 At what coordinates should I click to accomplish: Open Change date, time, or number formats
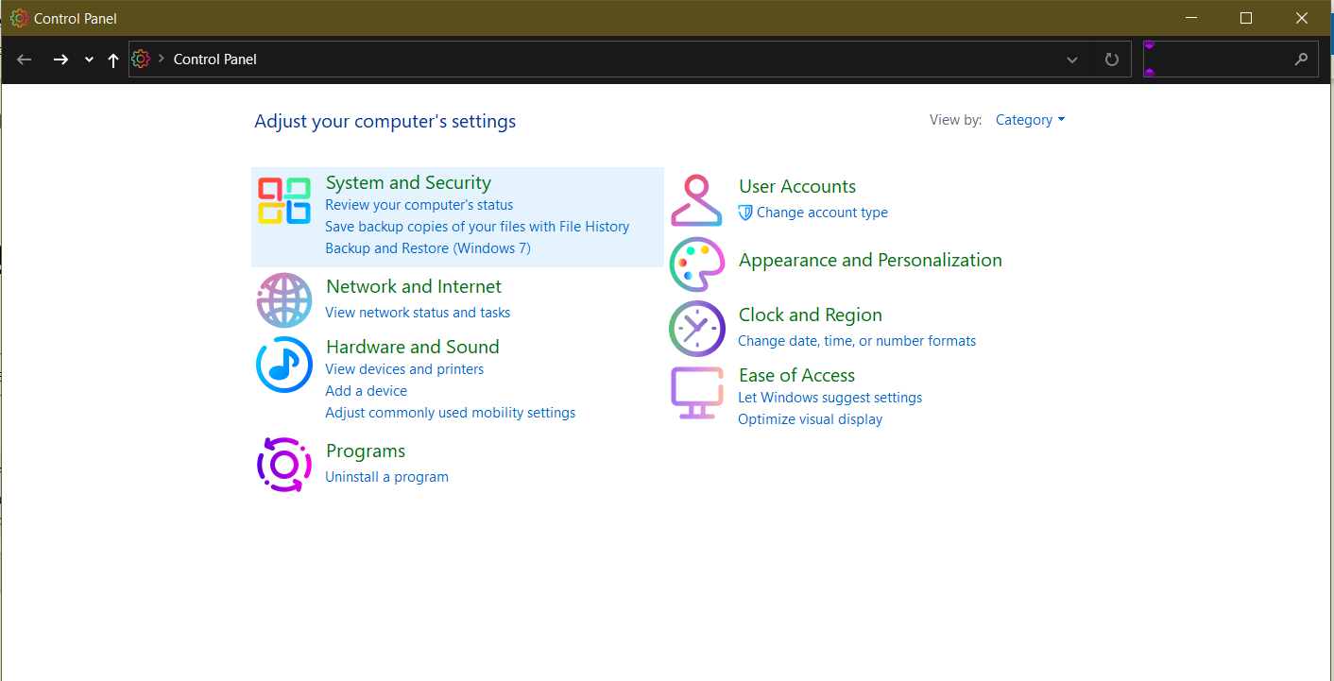857,341
